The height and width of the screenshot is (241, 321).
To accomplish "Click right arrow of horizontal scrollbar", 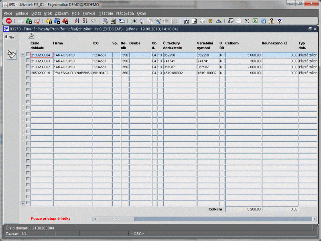I will tap(315, 219).
